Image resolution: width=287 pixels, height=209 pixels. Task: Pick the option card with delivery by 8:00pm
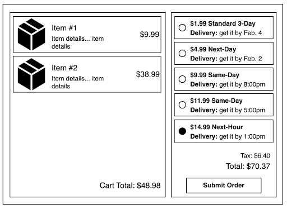(x=224, y=79)
